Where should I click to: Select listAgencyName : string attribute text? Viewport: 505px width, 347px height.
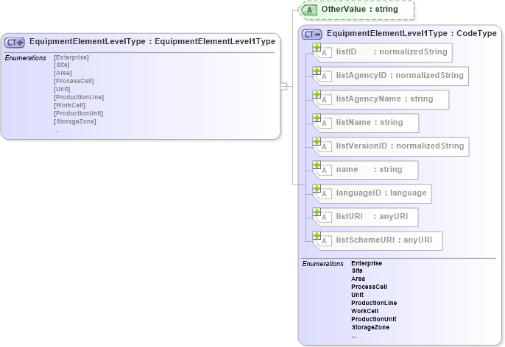point(384,99)
